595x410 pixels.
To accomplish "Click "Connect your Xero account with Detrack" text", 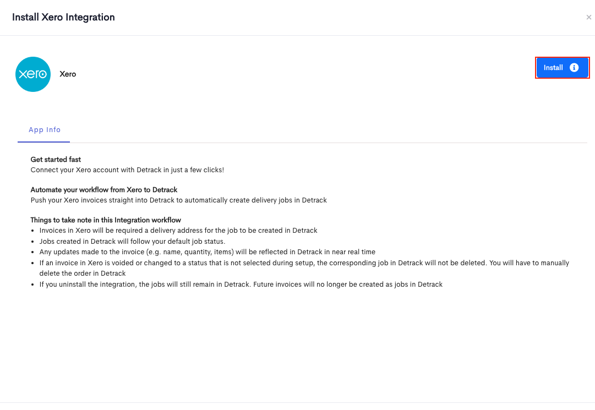I will pyautogui.click(x=127, y=170).
